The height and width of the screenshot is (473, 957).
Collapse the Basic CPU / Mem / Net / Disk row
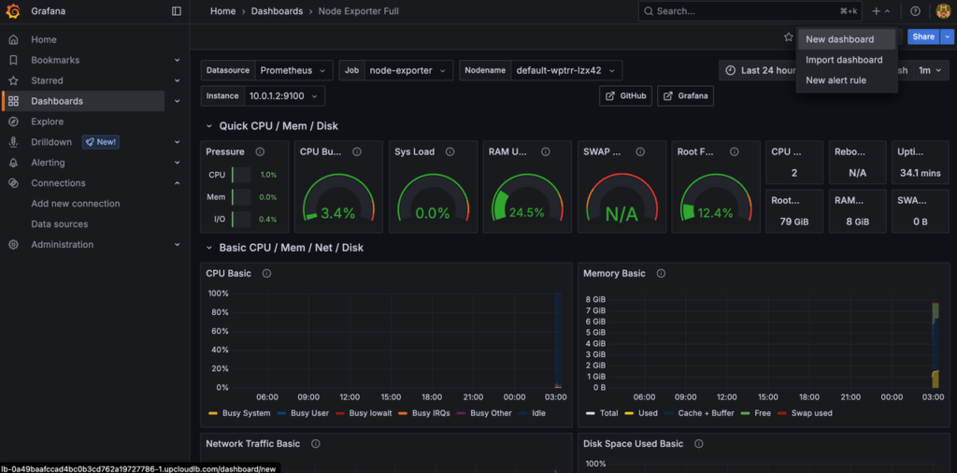coord(208,248)
